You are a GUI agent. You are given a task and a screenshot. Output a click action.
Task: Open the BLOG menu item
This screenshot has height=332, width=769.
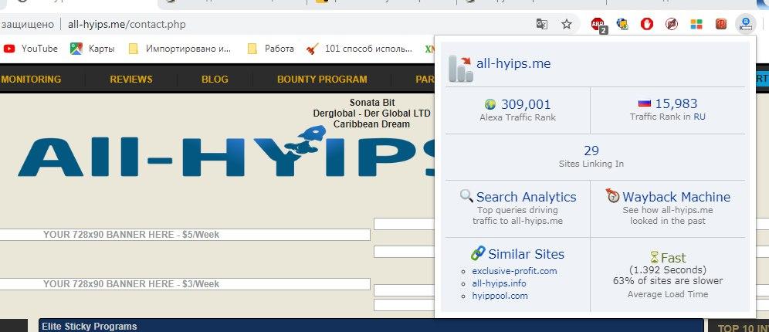pyautogui.click(x=215, y=79)
